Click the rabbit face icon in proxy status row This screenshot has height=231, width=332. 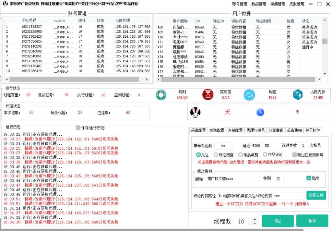196,112
